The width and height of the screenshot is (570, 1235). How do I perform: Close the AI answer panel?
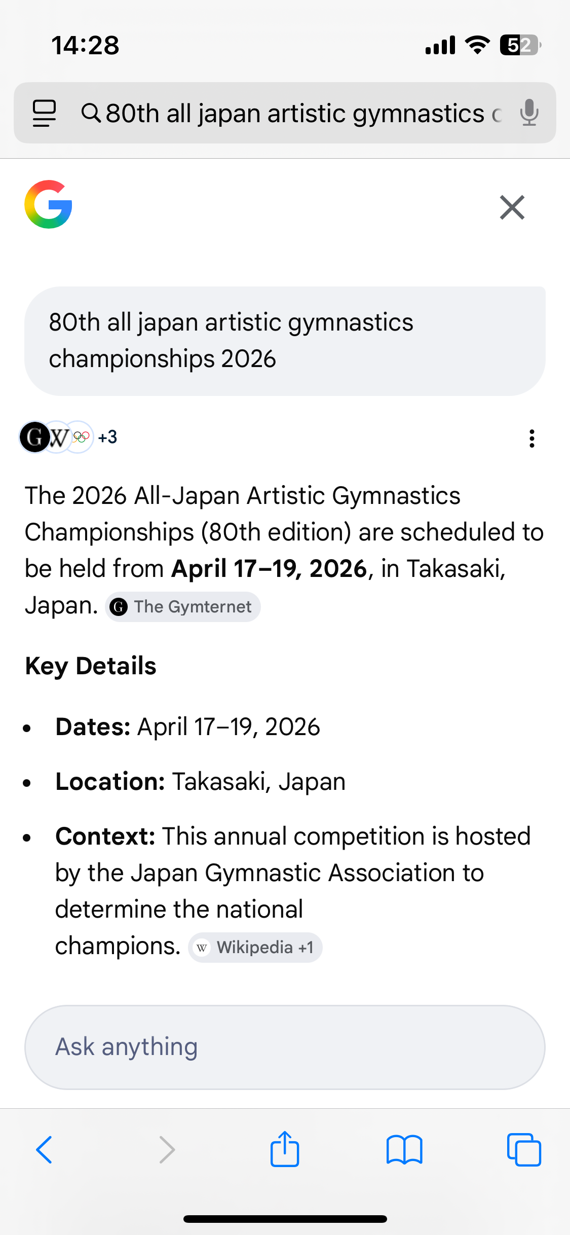tap(512, 207)
